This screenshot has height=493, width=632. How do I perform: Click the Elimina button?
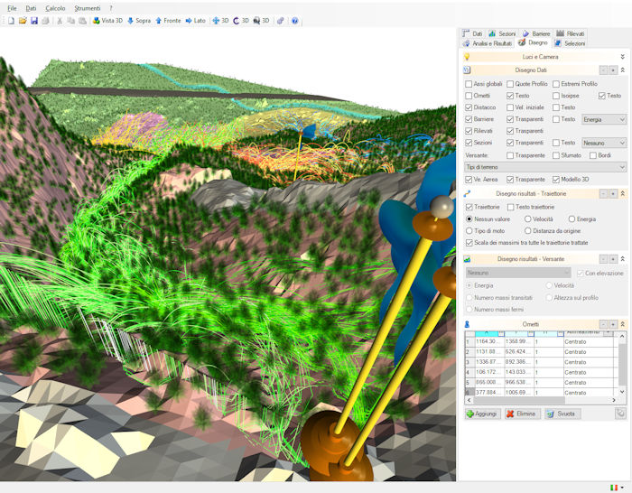(x=523, y=414)
